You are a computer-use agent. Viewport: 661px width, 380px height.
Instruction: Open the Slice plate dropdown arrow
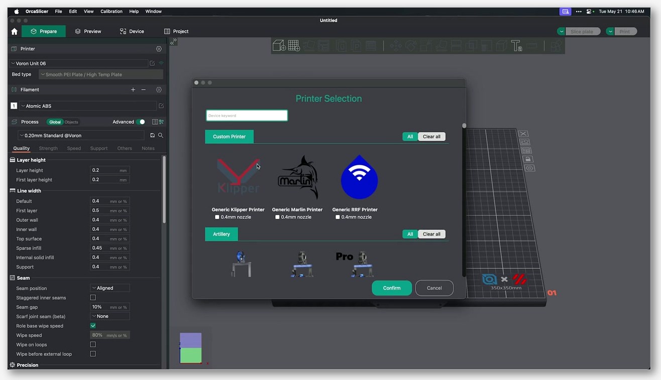click(x=561, y=31)
